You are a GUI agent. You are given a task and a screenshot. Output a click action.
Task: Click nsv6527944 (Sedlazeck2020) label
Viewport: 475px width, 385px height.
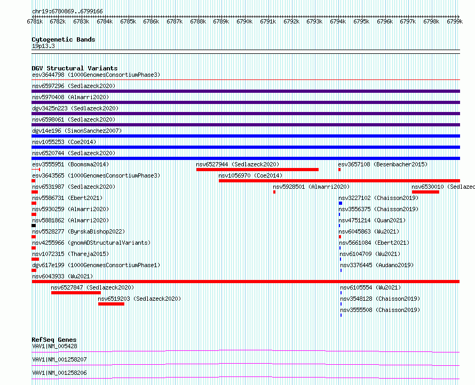237,164
